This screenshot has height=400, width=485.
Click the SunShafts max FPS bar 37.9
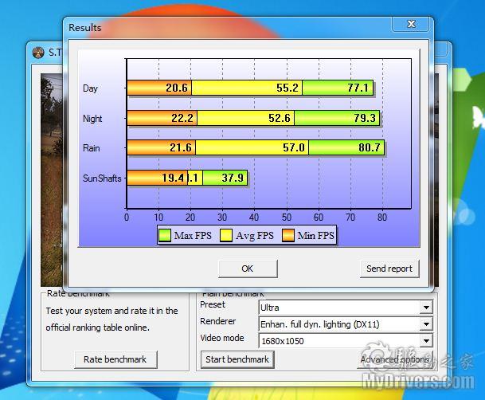tap(225, 178)
